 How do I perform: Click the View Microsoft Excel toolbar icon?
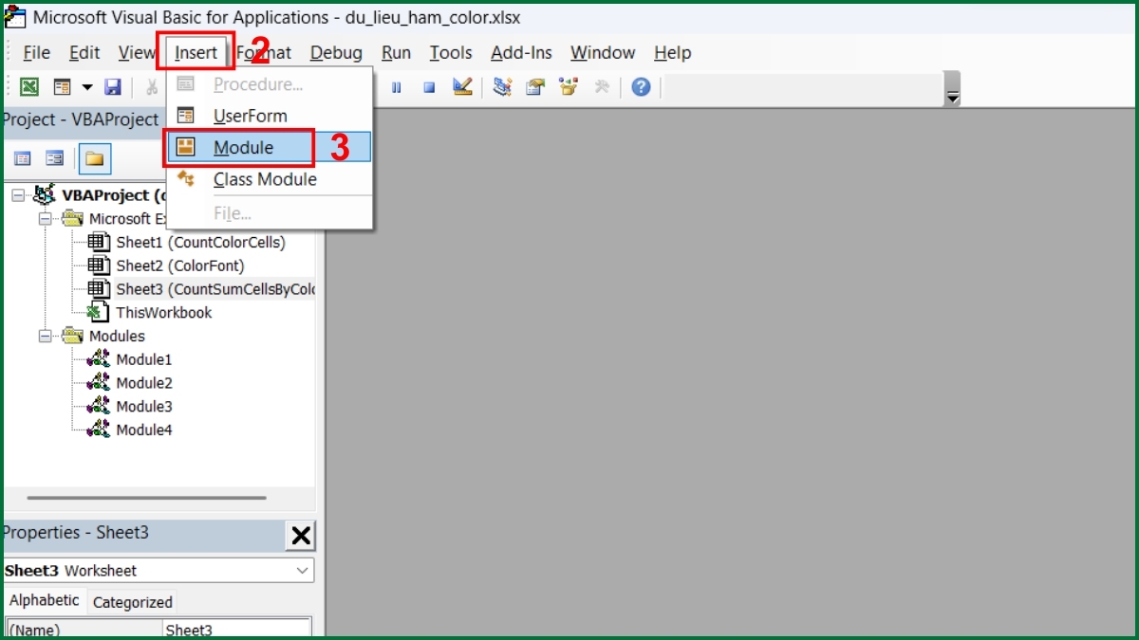[29, 87]
